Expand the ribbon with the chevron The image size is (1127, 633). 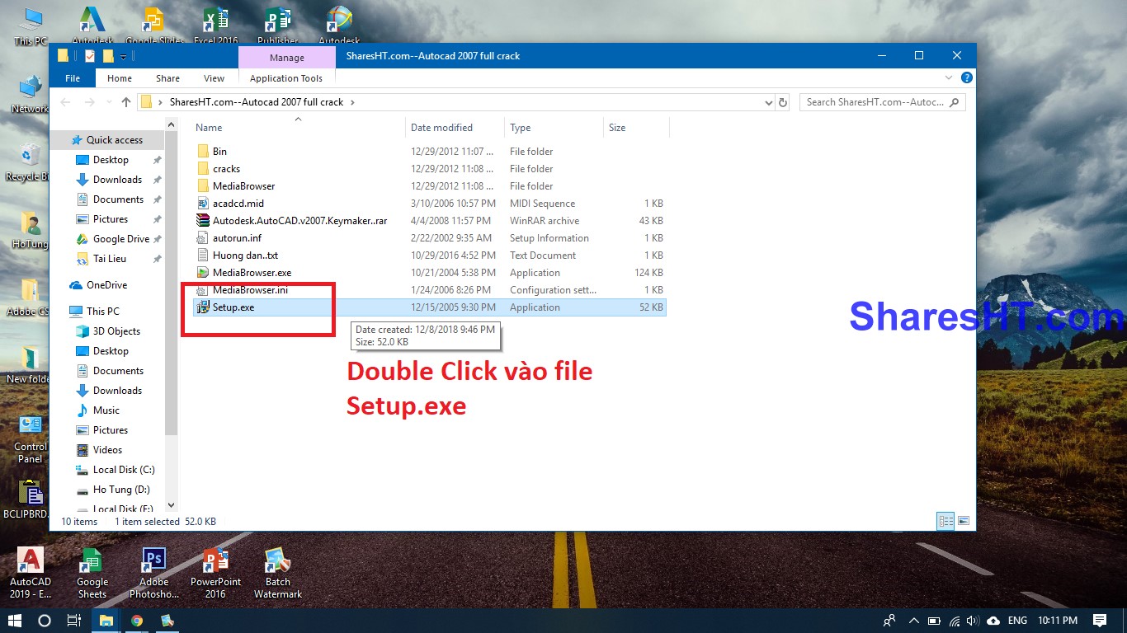coord(947,77)
